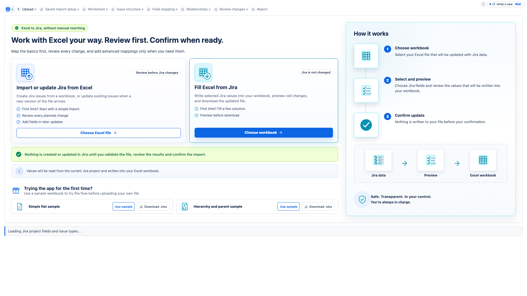The image size is (527, 296).
Task: Click step number 2 circle
Action: [388, 80]
